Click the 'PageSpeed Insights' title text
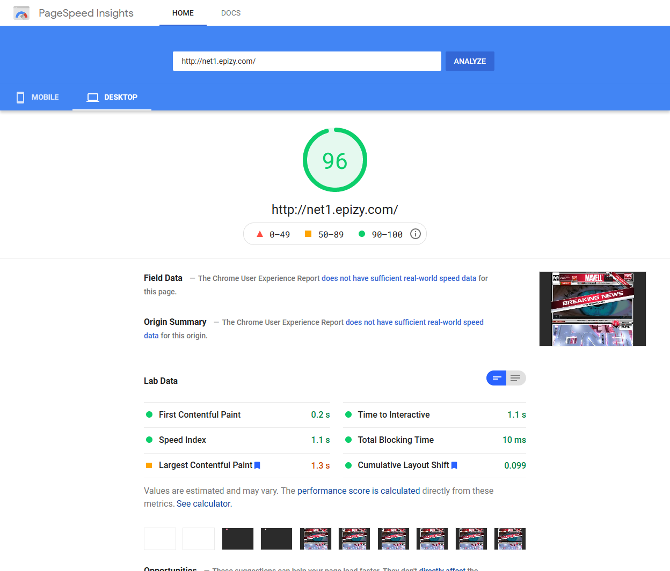The width and height of the screenshot is (670, 571). point(86,13)
